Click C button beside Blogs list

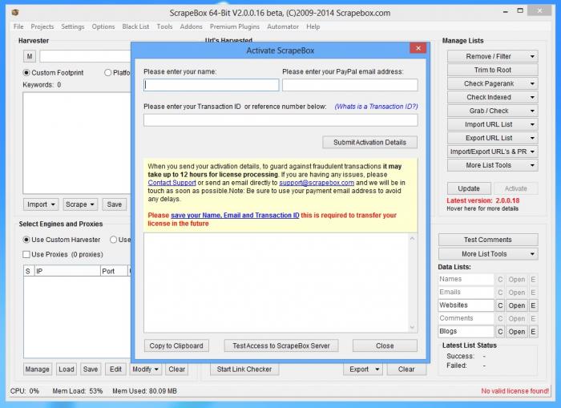pos(500,331)
